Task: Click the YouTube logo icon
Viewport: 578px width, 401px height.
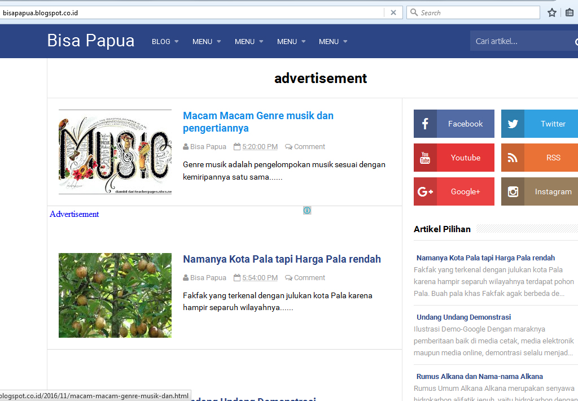Action: (x=425, y=158)
